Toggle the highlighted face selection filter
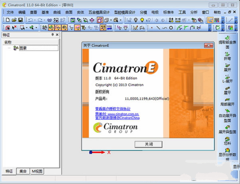This screenshot has width=240, height=184. (77, 28)
